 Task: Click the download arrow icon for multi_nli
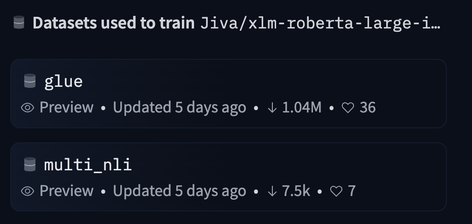click(272, 191)
